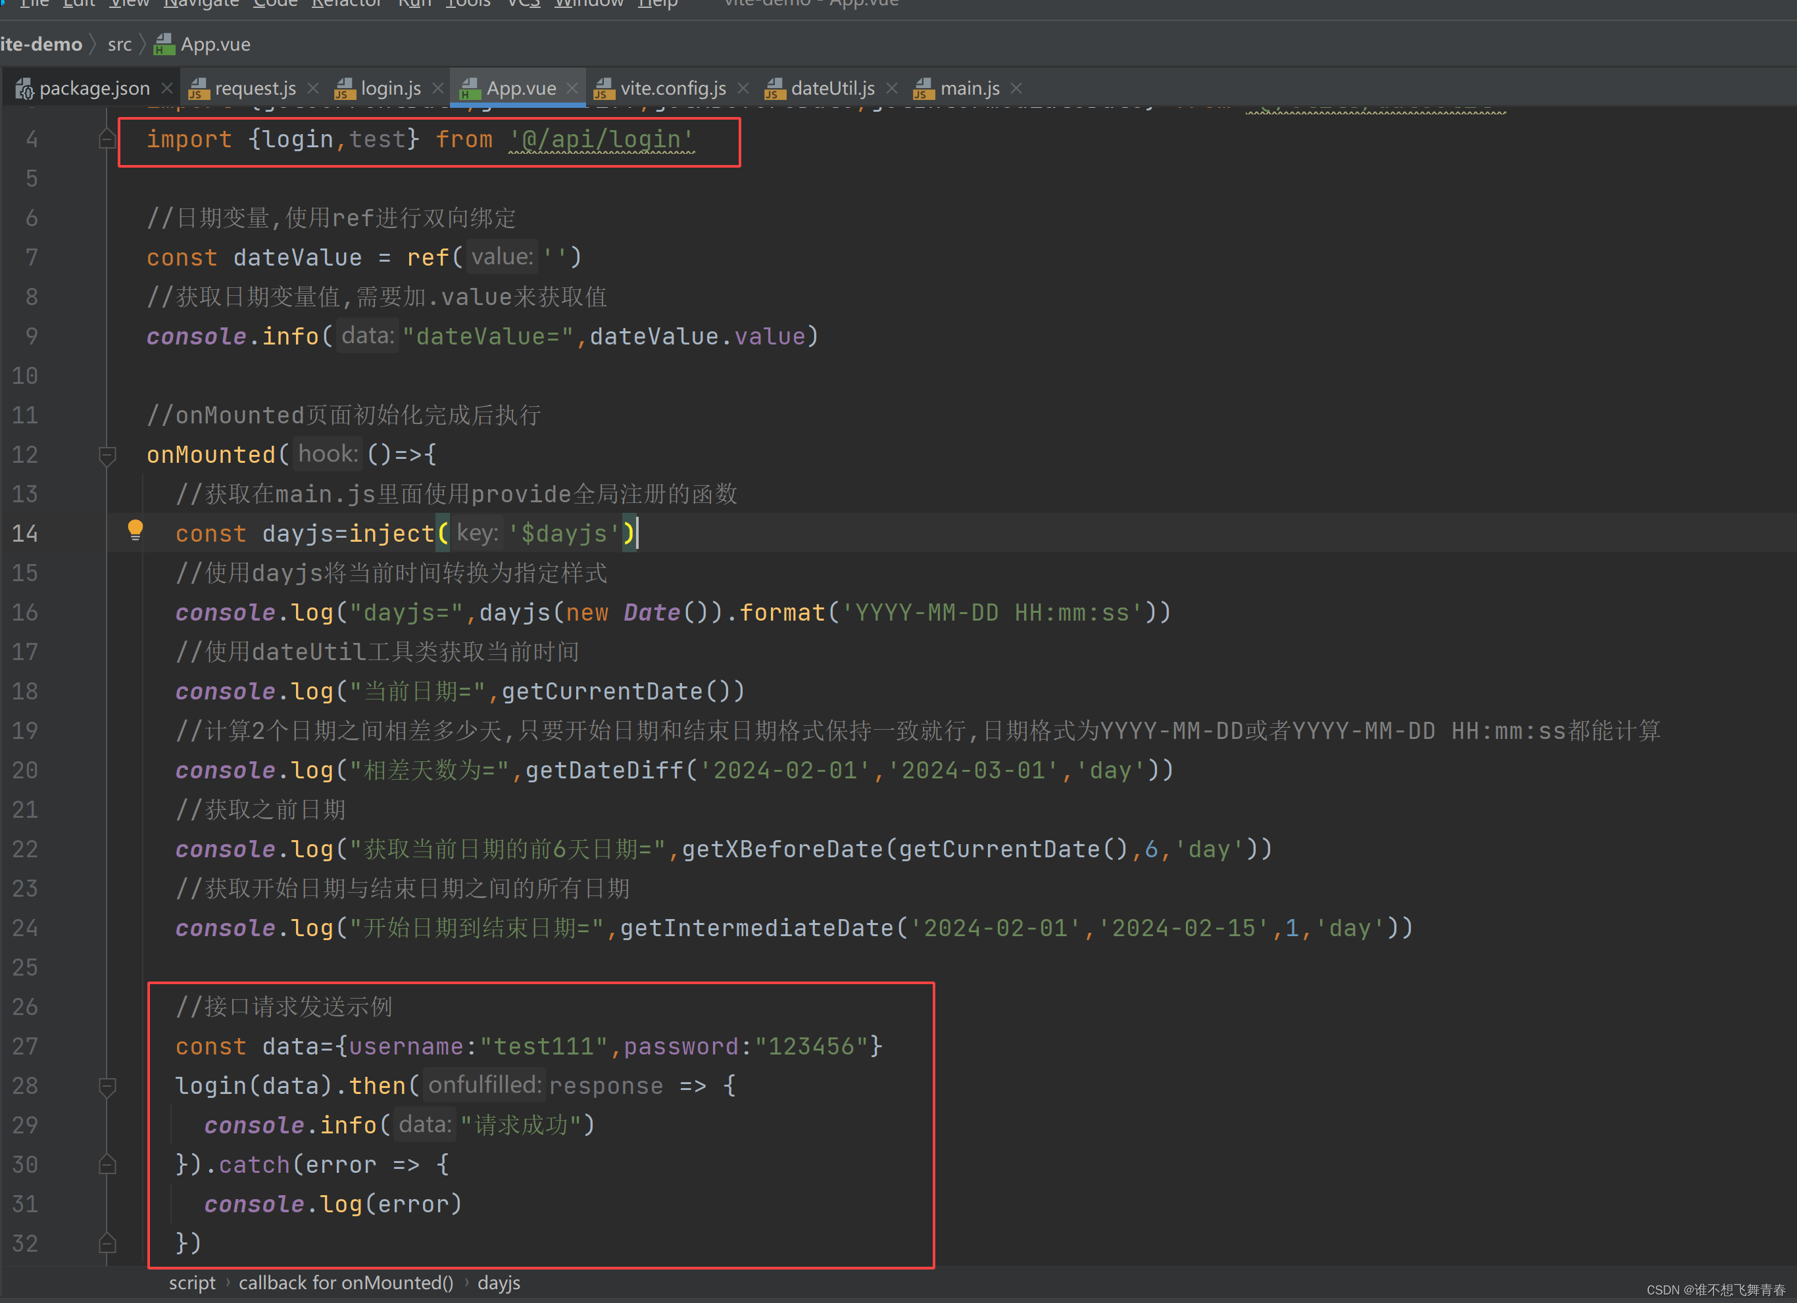Click the script breadcrumb at bottom

tap(192, 1283)
